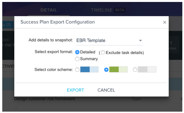The height and width of the screenshot is (113, 184).
Task: Switch to the DETAIL tab
Action: coord(49,10)
